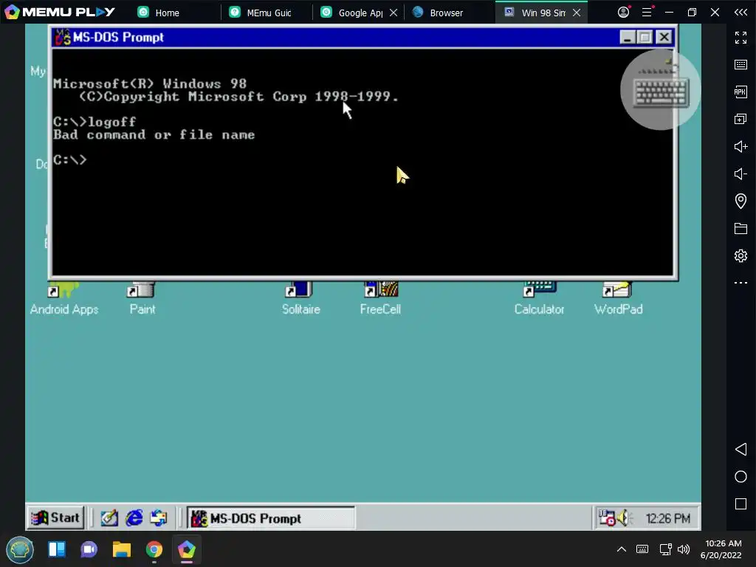Open the shared folder icon in sidebar
Viewport: 756px width, 567px height.
point(740,228)
